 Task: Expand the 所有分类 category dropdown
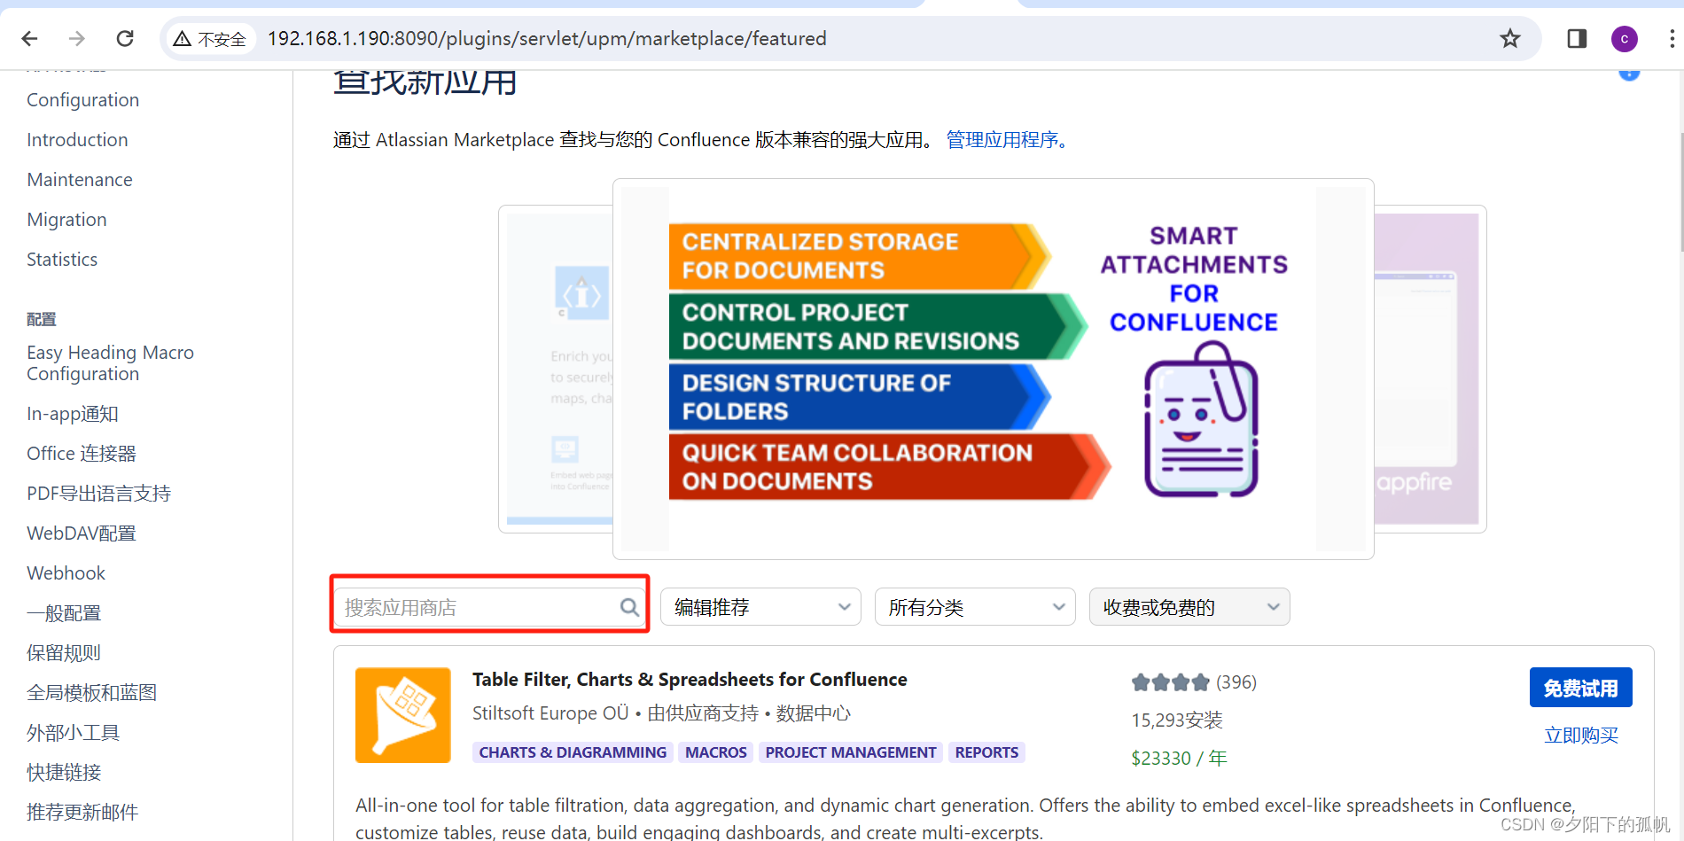(975, 607)
